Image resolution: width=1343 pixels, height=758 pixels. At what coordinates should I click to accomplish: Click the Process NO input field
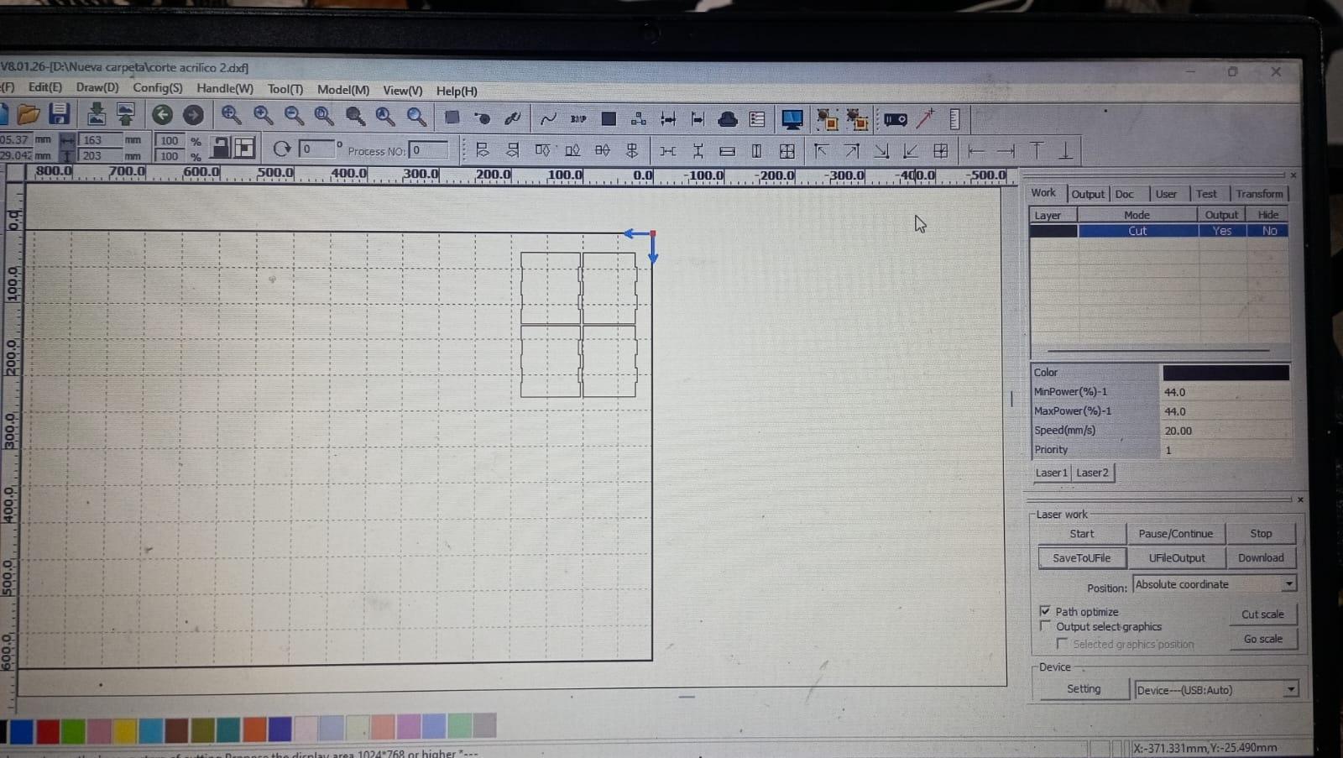tap(428, 150)
